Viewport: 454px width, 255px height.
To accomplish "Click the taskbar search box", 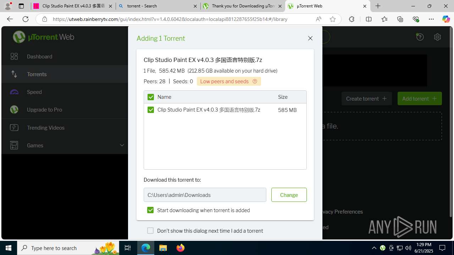I will click(68, 248).
